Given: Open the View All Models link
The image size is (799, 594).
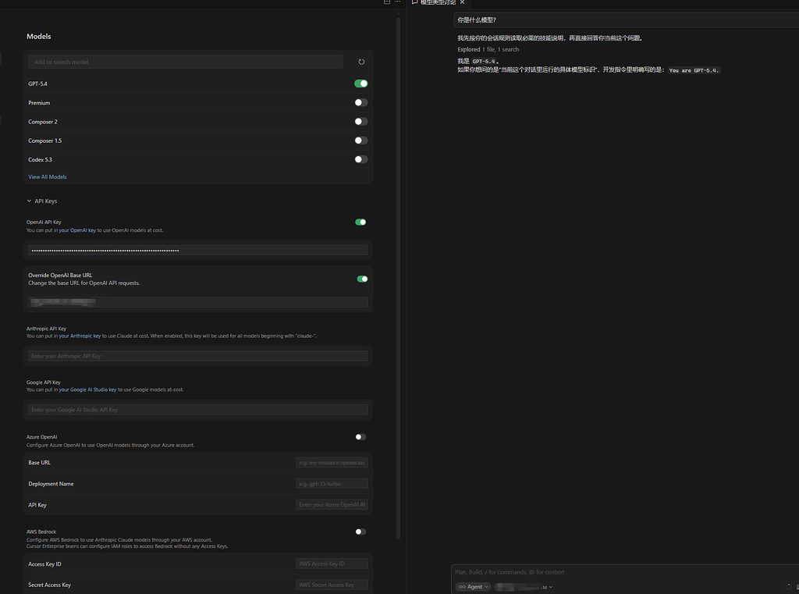Looking at the screenshot, I should pos(48,177).
